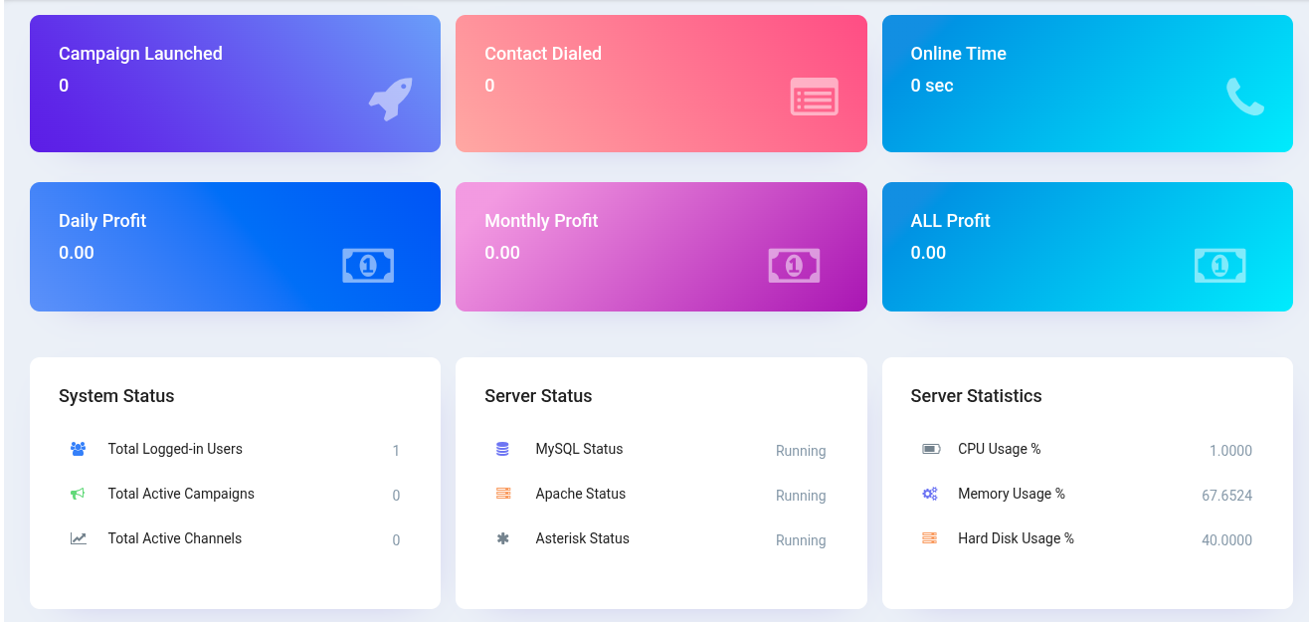Click the money icon in Monthly Profit
The height and width of the screenshot is (622, 1309).
pos(794,265)
